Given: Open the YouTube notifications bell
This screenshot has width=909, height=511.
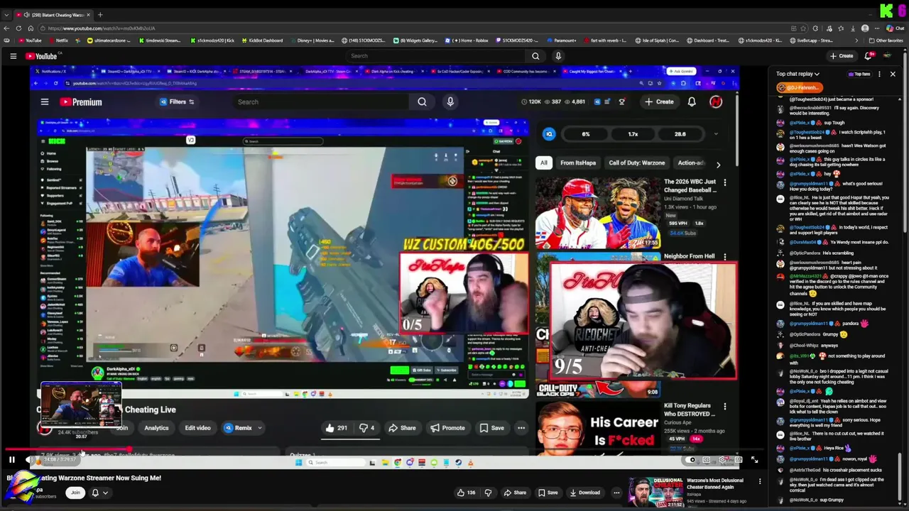Looking at the screenshot, I should (868, 56).
